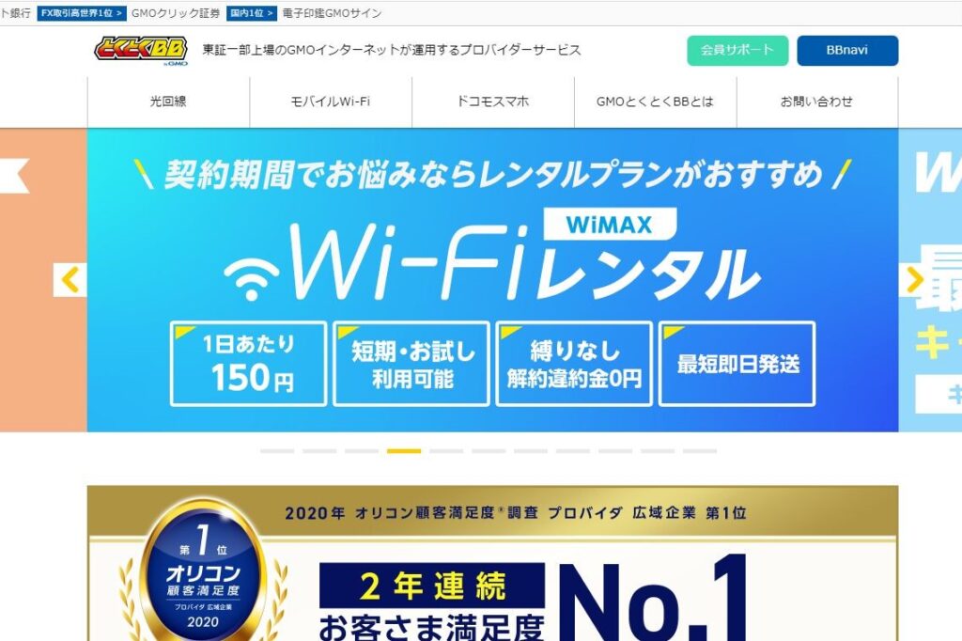Click the とくとくBB logo
Screen dimensions: 962x641
(141, 51)
